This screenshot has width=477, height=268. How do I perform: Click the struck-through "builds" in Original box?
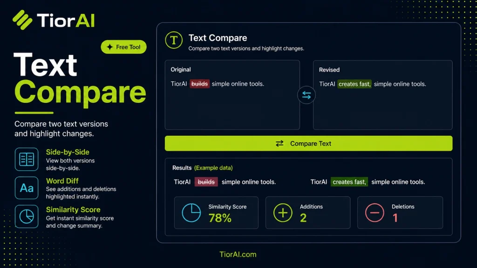[199, 84]
